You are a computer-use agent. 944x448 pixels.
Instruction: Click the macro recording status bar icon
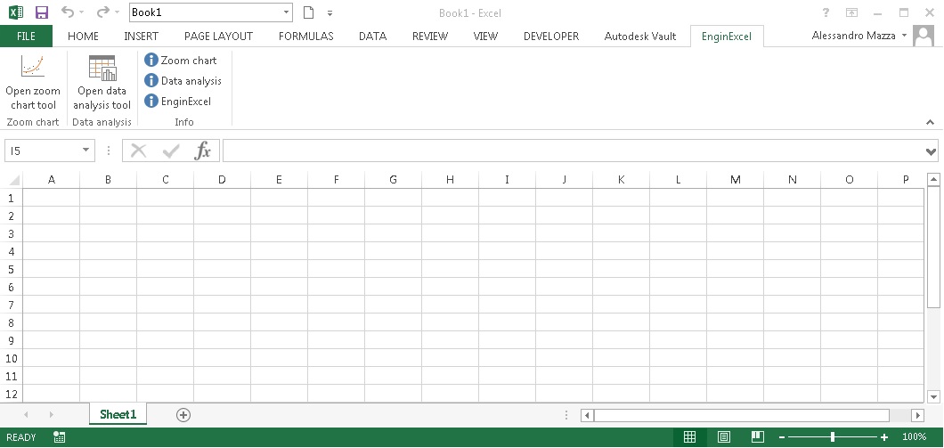coord(59,437)
